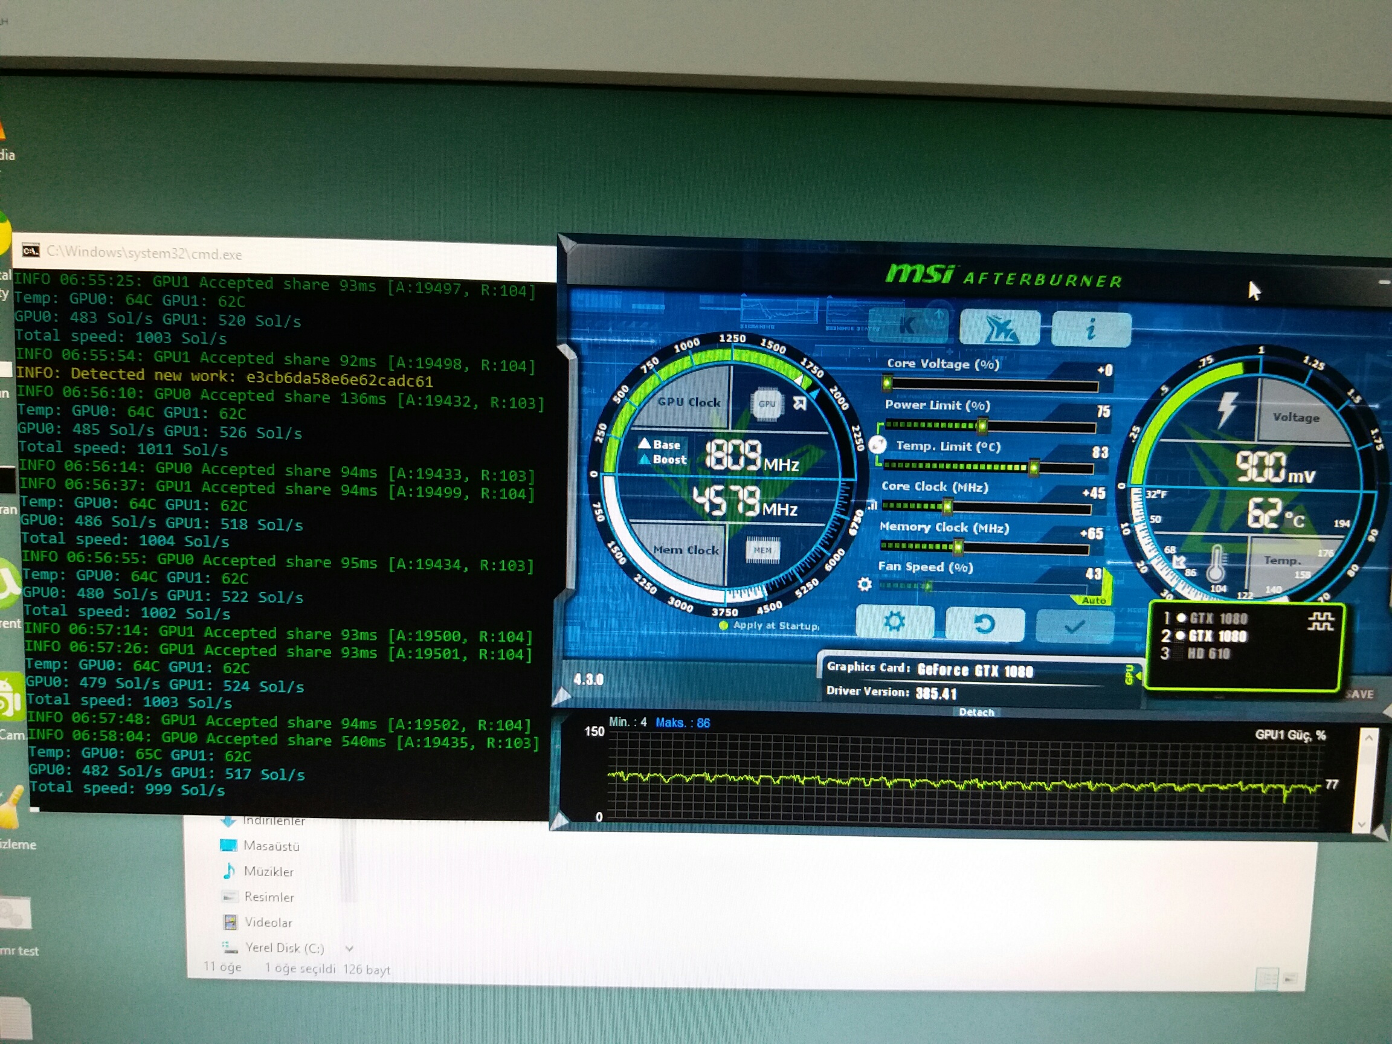Screen dimensions: 1392x1044
Task: Toggle Apply at Startup option
Action: [x=724, y=625]
